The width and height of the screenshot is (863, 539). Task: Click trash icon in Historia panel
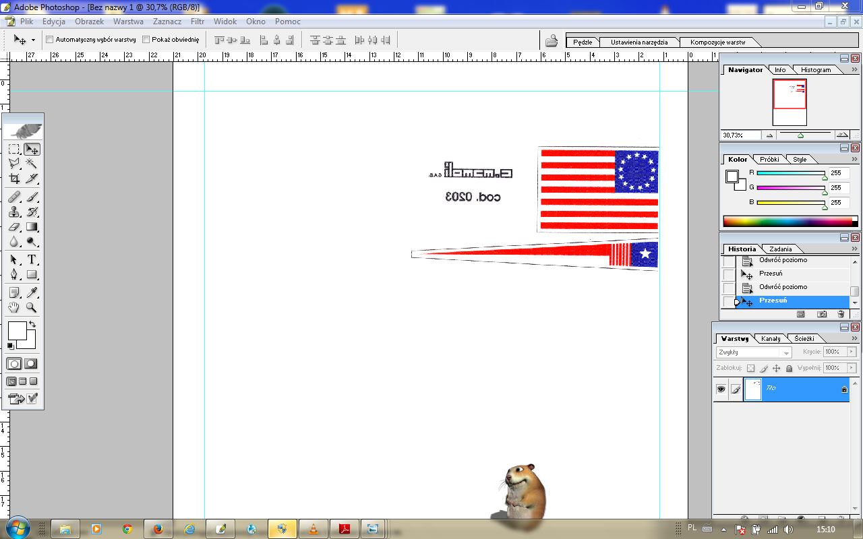click(841, 314)
